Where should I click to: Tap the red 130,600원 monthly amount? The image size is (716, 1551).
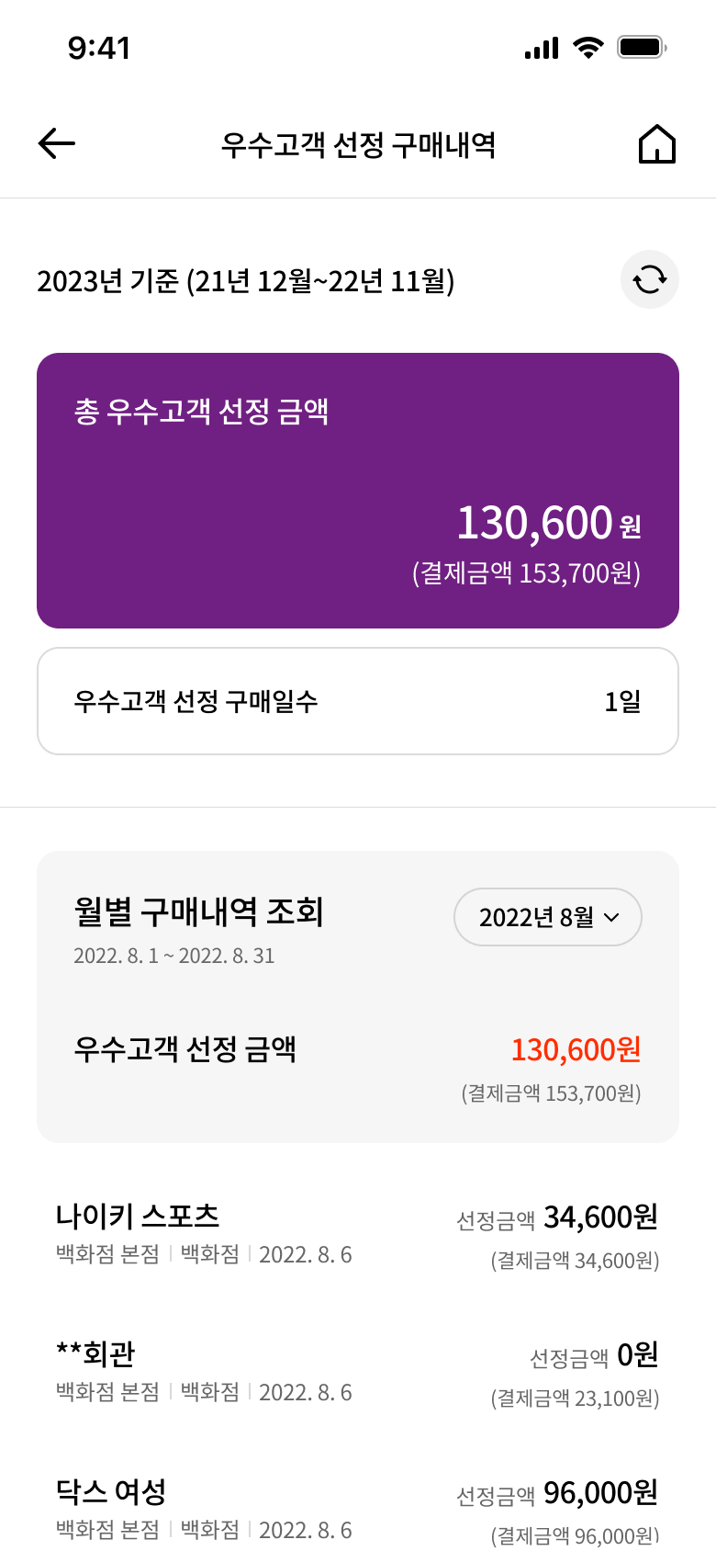click(x=576, y=1049)
